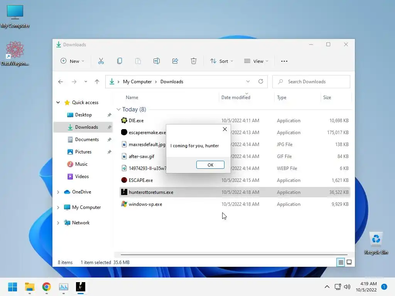This screenshot has width=395, height=296.
Task: Select Documents in Quick access
Action: [83, 140]
